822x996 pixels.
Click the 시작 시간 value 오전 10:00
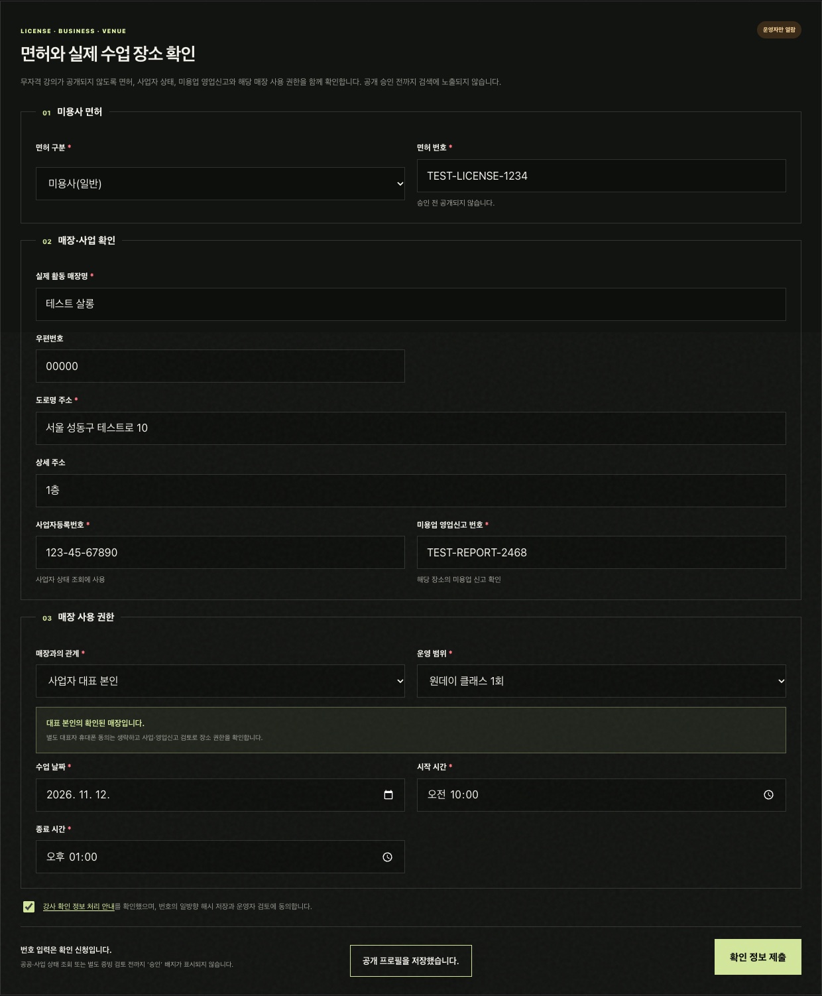point(453,795)
